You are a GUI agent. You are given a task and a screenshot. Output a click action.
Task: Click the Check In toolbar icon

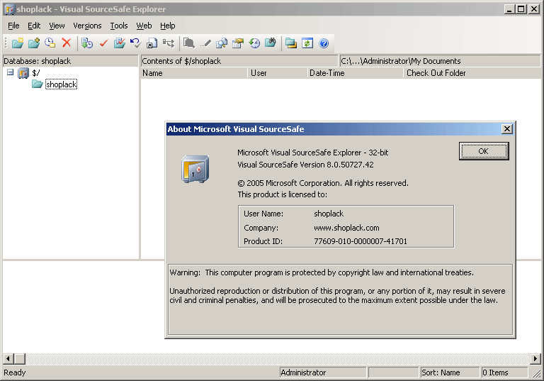[120, 43]
